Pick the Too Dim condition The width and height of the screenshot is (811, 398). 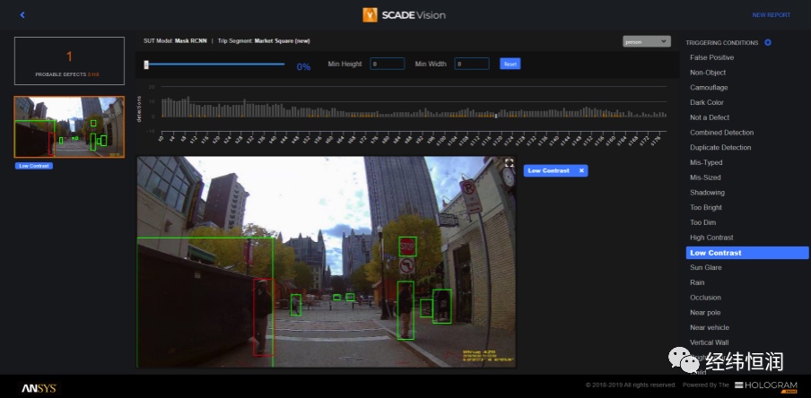point(702,222)
